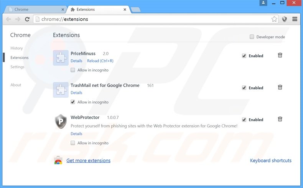Disable the PrIceMinuss Enabled checkbox
The image size is (303, 188).
pos(244,56)
